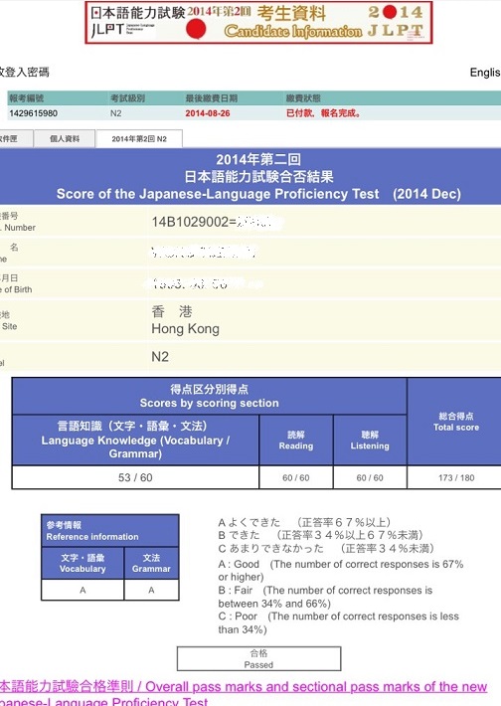This screenshot has height=706, width=501.
Task: Select the Listening score 60 / 60
Action: pyautogui.click(x=370, y=477)
